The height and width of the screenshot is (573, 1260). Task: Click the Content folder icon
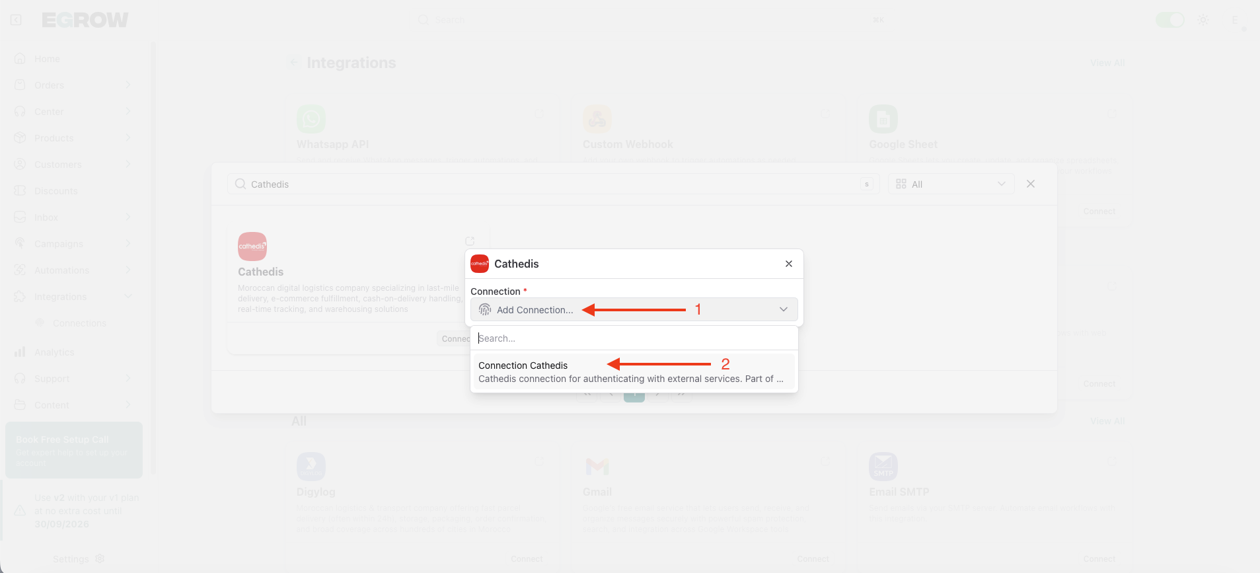pos(20,405)
